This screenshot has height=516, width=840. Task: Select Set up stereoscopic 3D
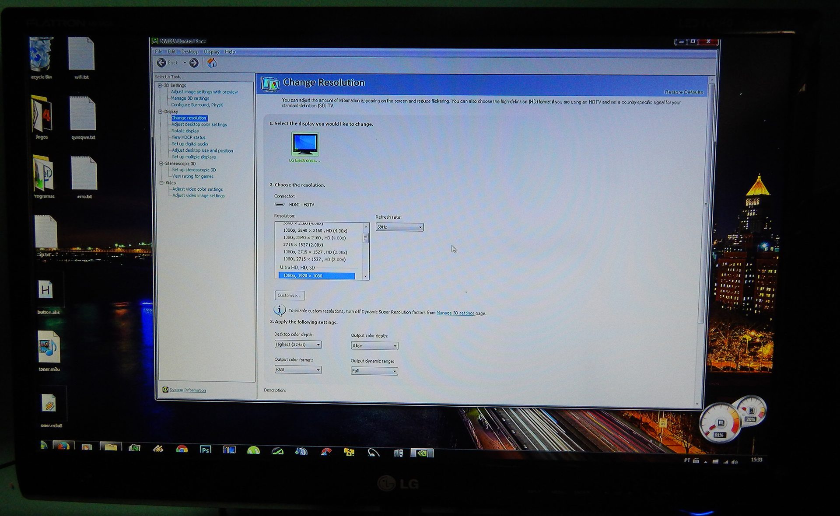[194, 170]
